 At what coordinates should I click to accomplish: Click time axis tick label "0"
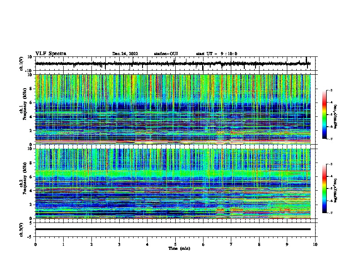35,244
